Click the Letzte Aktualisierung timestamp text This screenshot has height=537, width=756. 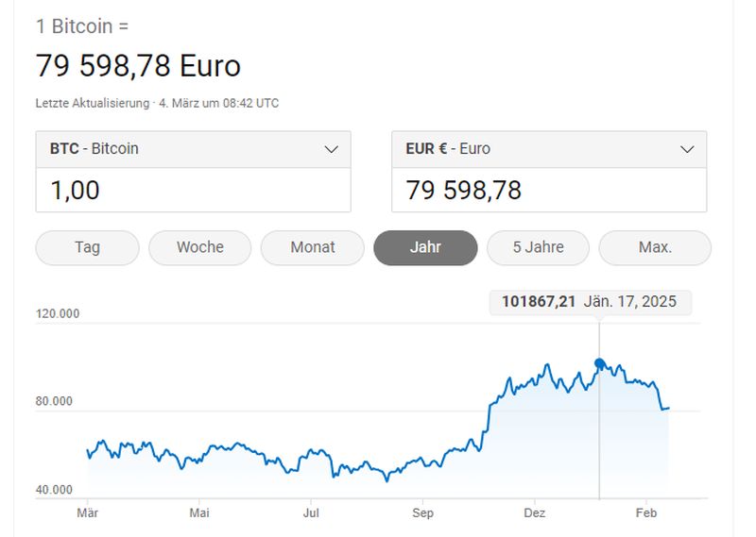tap(157, 103)
